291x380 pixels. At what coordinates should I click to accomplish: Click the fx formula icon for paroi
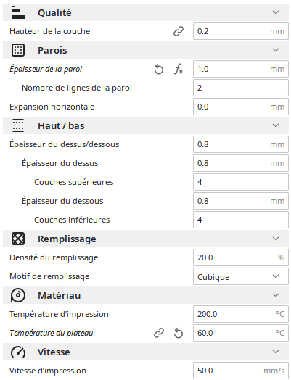click(x=179, y=69)
